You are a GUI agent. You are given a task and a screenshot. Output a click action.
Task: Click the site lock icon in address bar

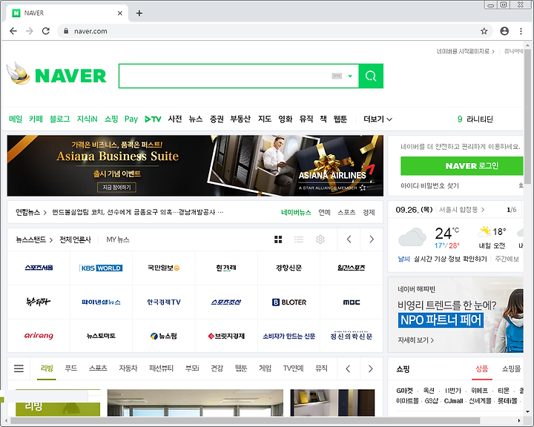coord(66,31)
